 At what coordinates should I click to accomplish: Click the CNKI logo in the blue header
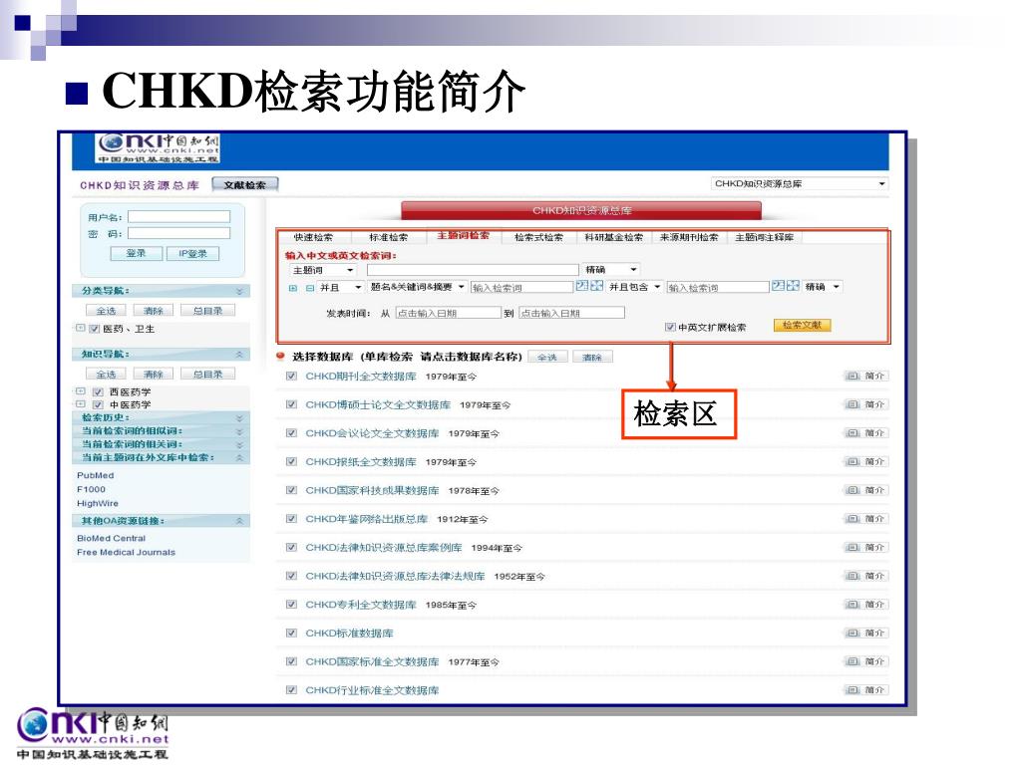(x=158, y=148)
